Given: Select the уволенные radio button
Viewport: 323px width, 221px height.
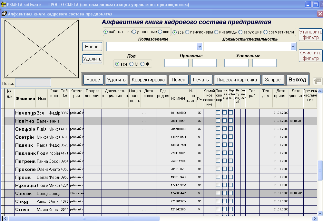Looking at the screenshot, I should tap(134, 32).
